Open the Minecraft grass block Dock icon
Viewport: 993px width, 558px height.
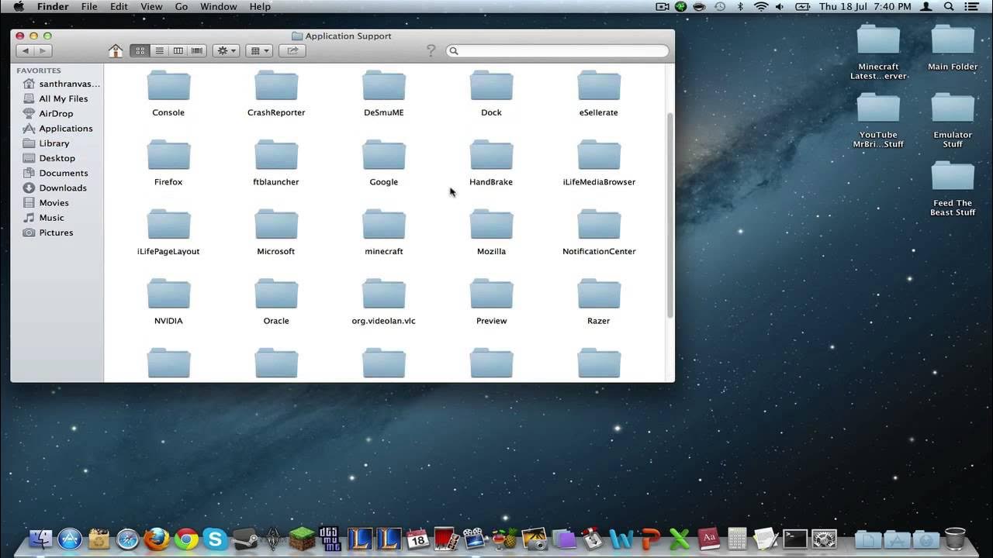click(x=303, y=539)
